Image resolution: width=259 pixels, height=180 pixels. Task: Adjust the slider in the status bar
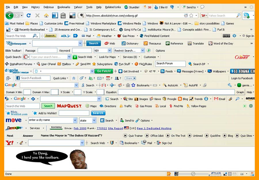[x=193, y=174]
